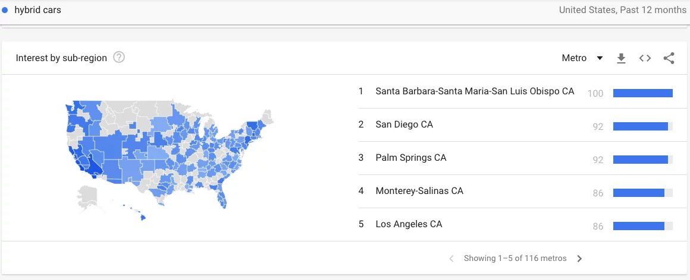The height and width of the screenshot is (280, 690).
Task: Download the sub-region interest data
Action: click(621, 58)
